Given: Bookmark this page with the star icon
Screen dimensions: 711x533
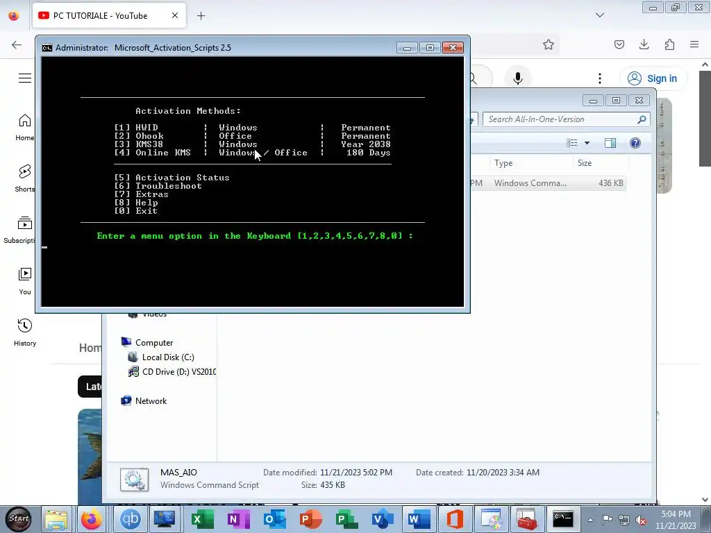Looking at the screenshot, I should pyautogui.click(x=549, y=44).
